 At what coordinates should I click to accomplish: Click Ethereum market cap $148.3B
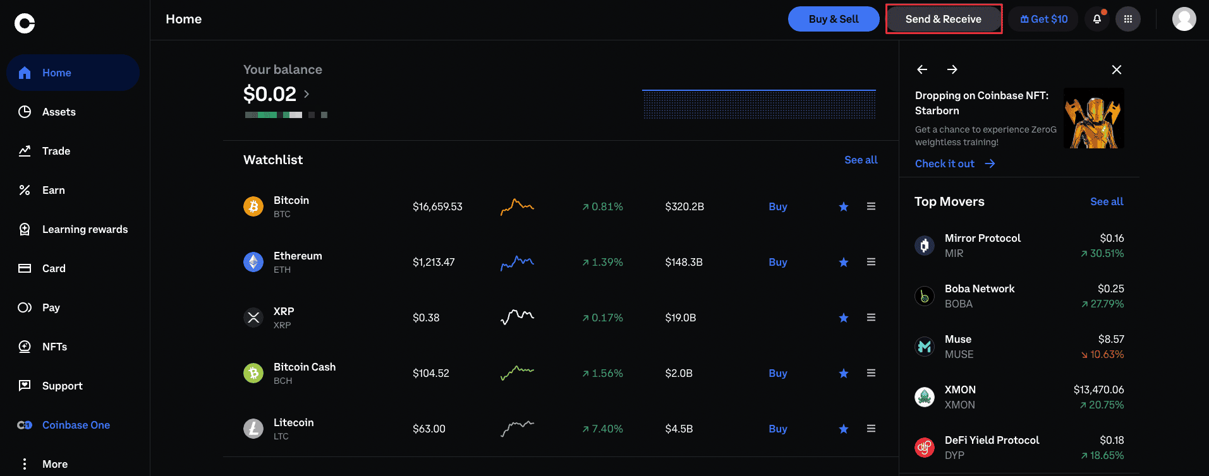click(x=684, y=262)
